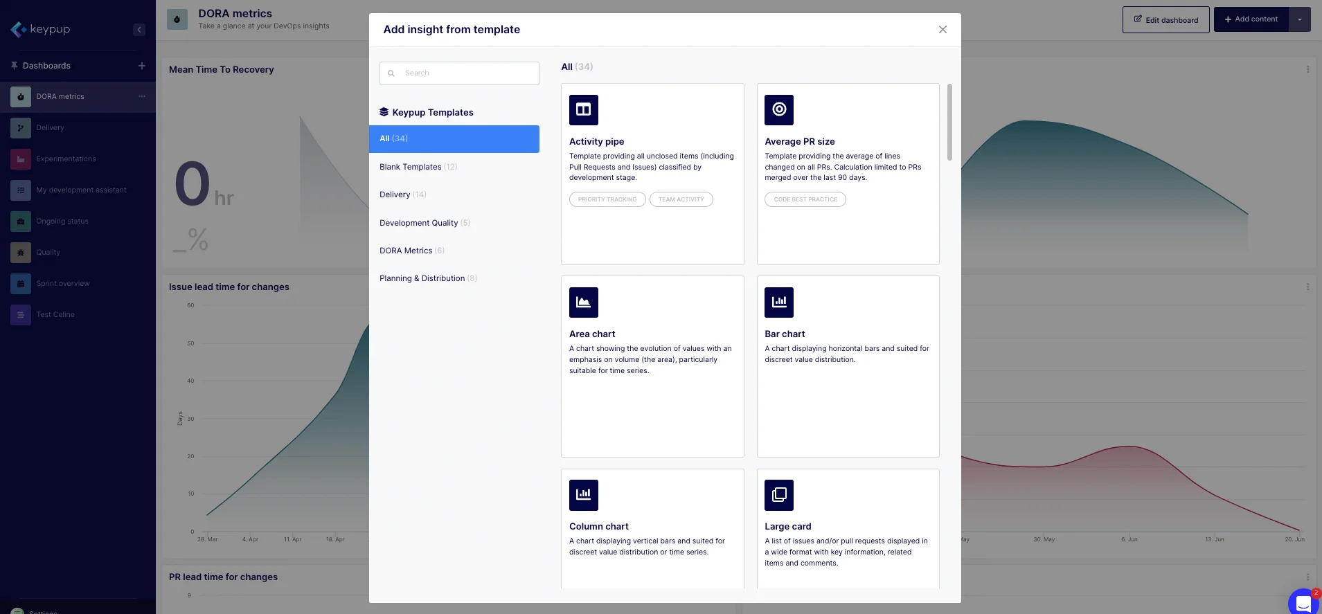Open the Sprint overview dashboard
Viewport: 1322px width, 614px height.
[78, 283]
